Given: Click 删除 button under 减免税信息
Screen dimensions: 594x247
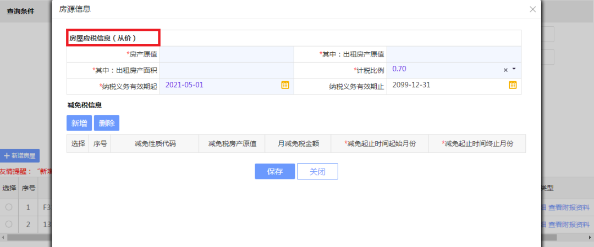Looking at the screenshot, I should [x=107, y=123].
